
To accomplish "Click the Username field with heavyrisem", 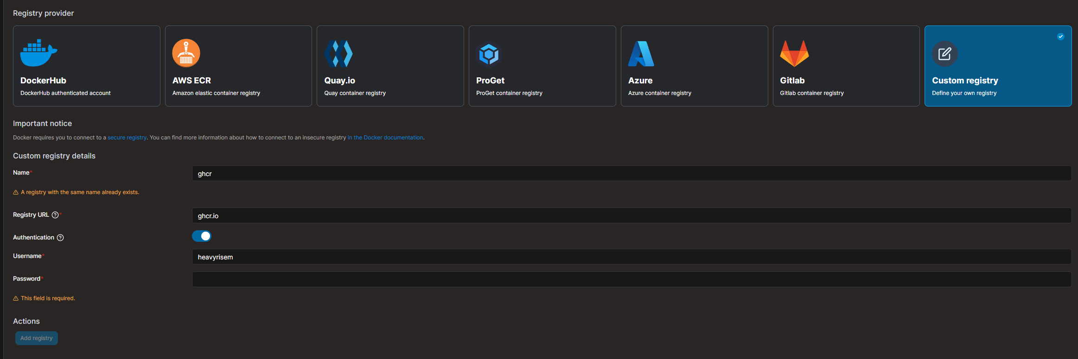I will [631, 257].
